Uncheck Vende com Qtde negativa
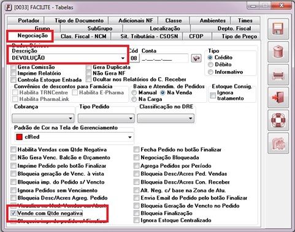The image size is (295, 232). point(13,213)
